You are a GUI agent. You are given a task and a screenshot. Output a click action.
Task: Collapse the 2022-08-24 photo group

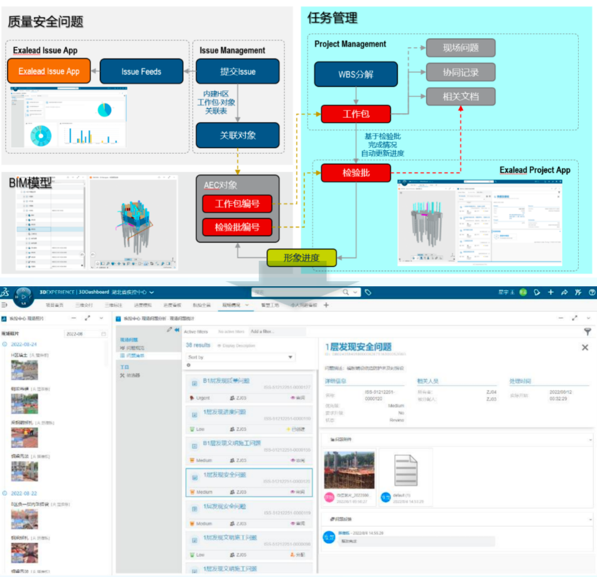click(x=4, y=344)
